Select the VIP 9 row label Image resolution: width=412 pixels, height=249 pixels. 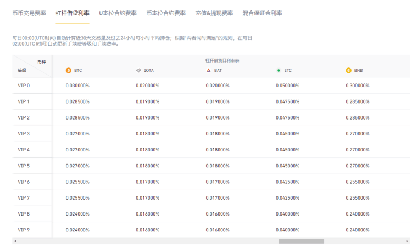(24, 230)
